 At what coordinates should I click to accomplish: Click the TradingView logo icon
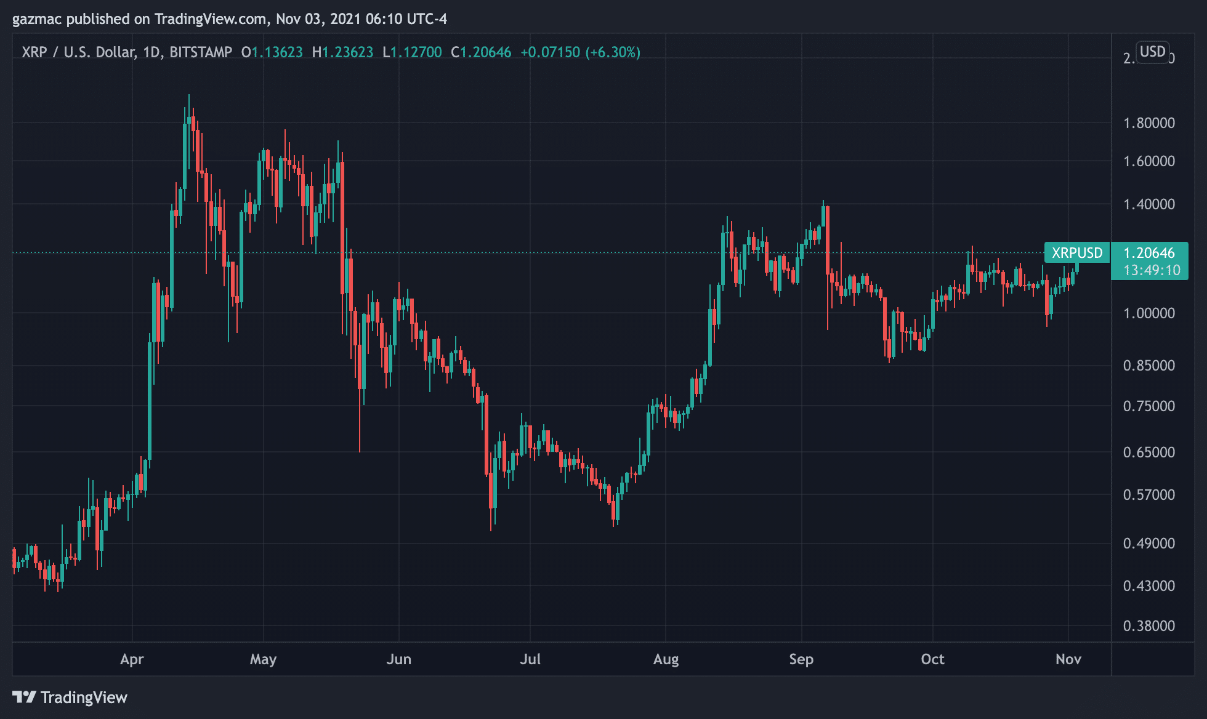[25, 697]
